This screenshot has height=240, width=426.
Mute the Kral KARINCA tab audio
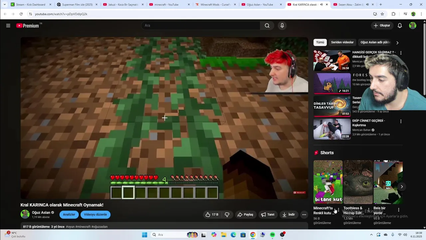[x=321, y=5]
